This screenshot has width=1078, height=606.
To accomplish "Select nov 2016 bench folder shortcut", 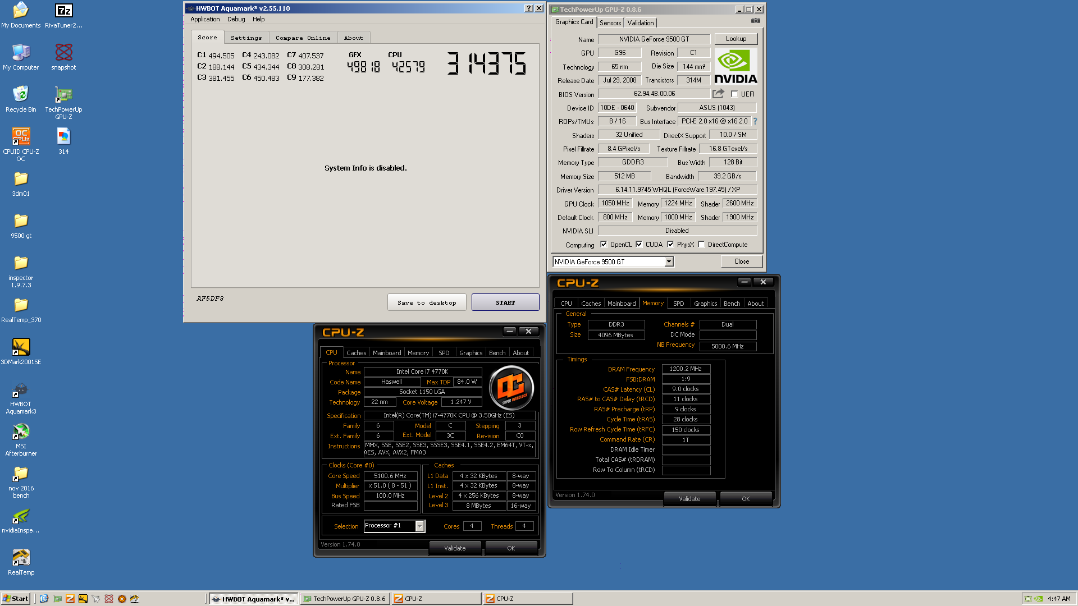I will click(21, 481).
